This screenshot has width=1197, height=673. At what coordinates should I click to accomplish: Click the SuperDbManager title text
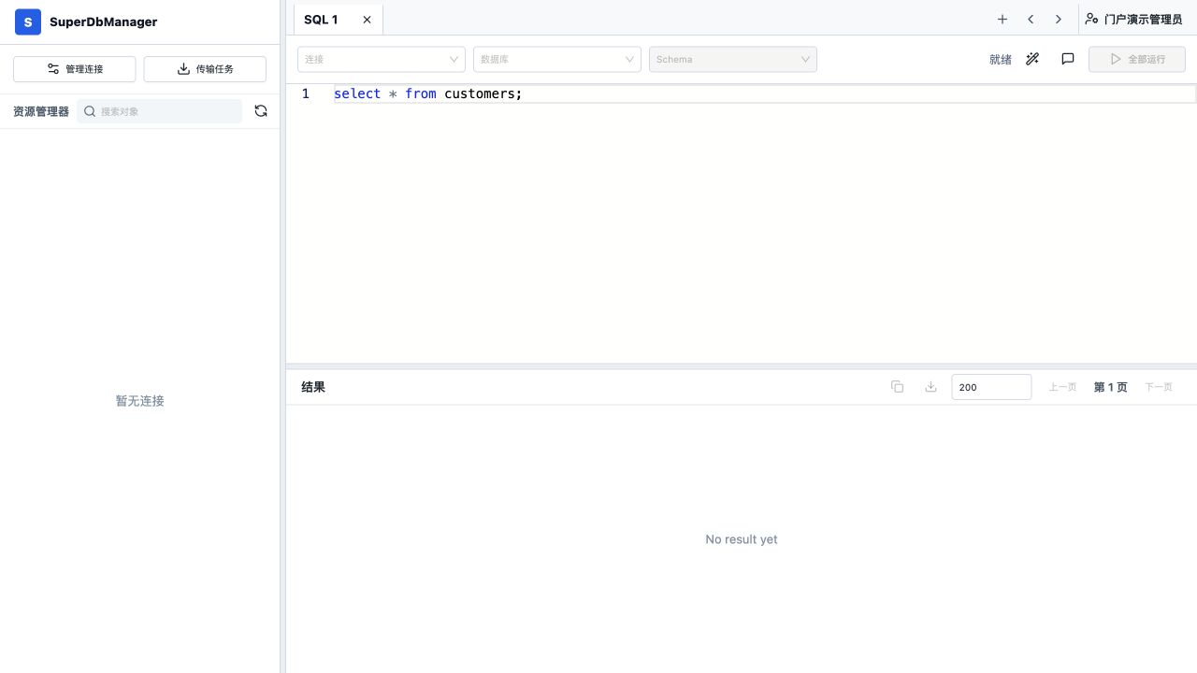[104, 21]
